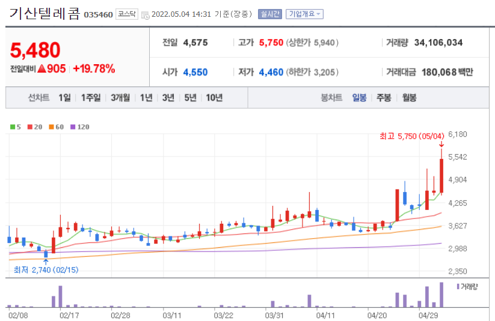Switch to 주봉 candlestick chart
This screenshot has width=495, height=321.
pyautogui.click(x=384, y=98)
